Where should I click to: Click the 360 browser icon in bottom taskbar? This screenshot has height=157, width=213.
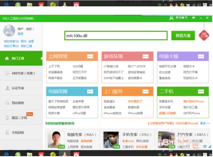18,154
